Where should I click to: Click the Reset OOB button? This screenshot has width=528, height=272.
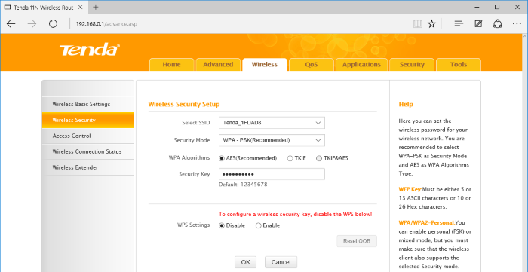(x=357, y=241)
